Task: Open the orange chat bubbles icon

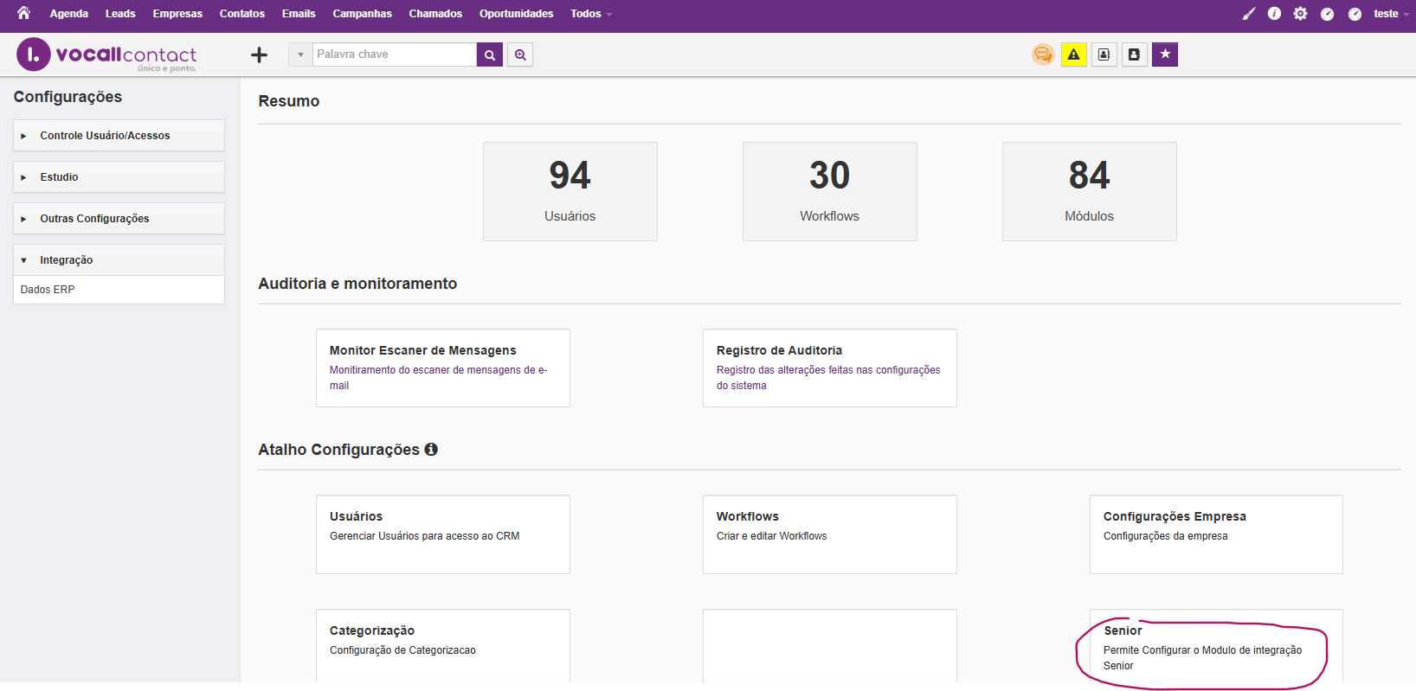Action: click(1043, 54)
